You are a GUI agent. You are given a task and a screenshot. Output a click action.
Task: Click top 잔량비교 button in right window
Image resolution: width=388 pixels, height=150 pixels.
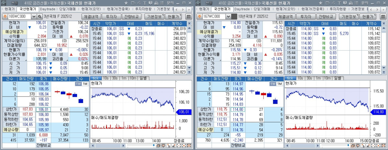click(326, 17)
